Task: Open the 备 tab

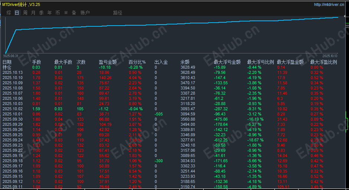Action: (74, 13)
